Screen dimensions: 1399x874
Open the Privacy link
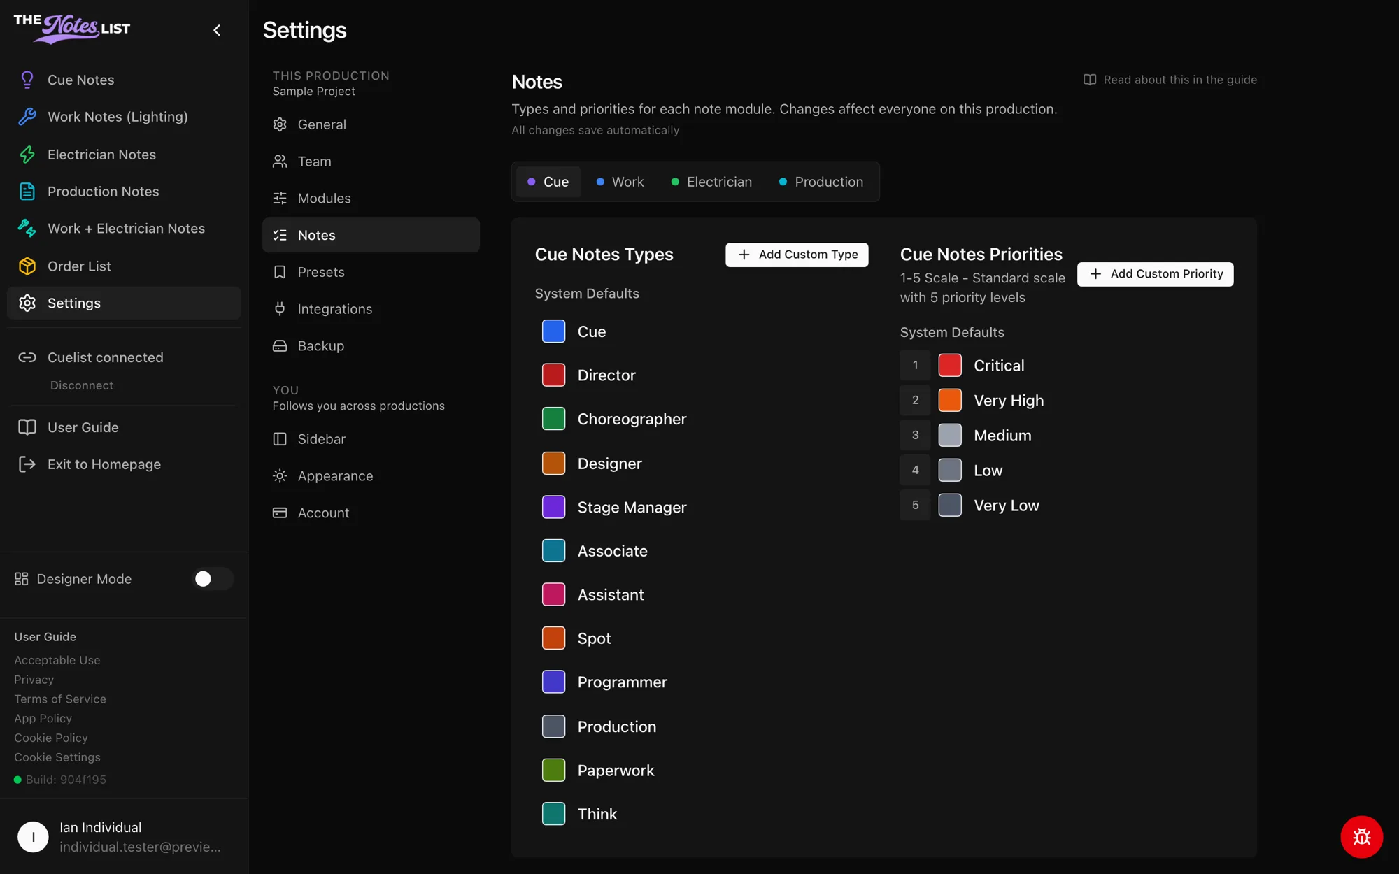(x=34, y=680)
